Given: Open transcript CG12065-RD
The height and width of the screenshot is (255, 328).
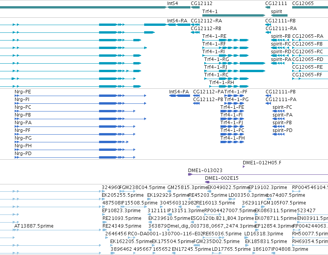Looking at the screenshot, I should tap(308, 59).
